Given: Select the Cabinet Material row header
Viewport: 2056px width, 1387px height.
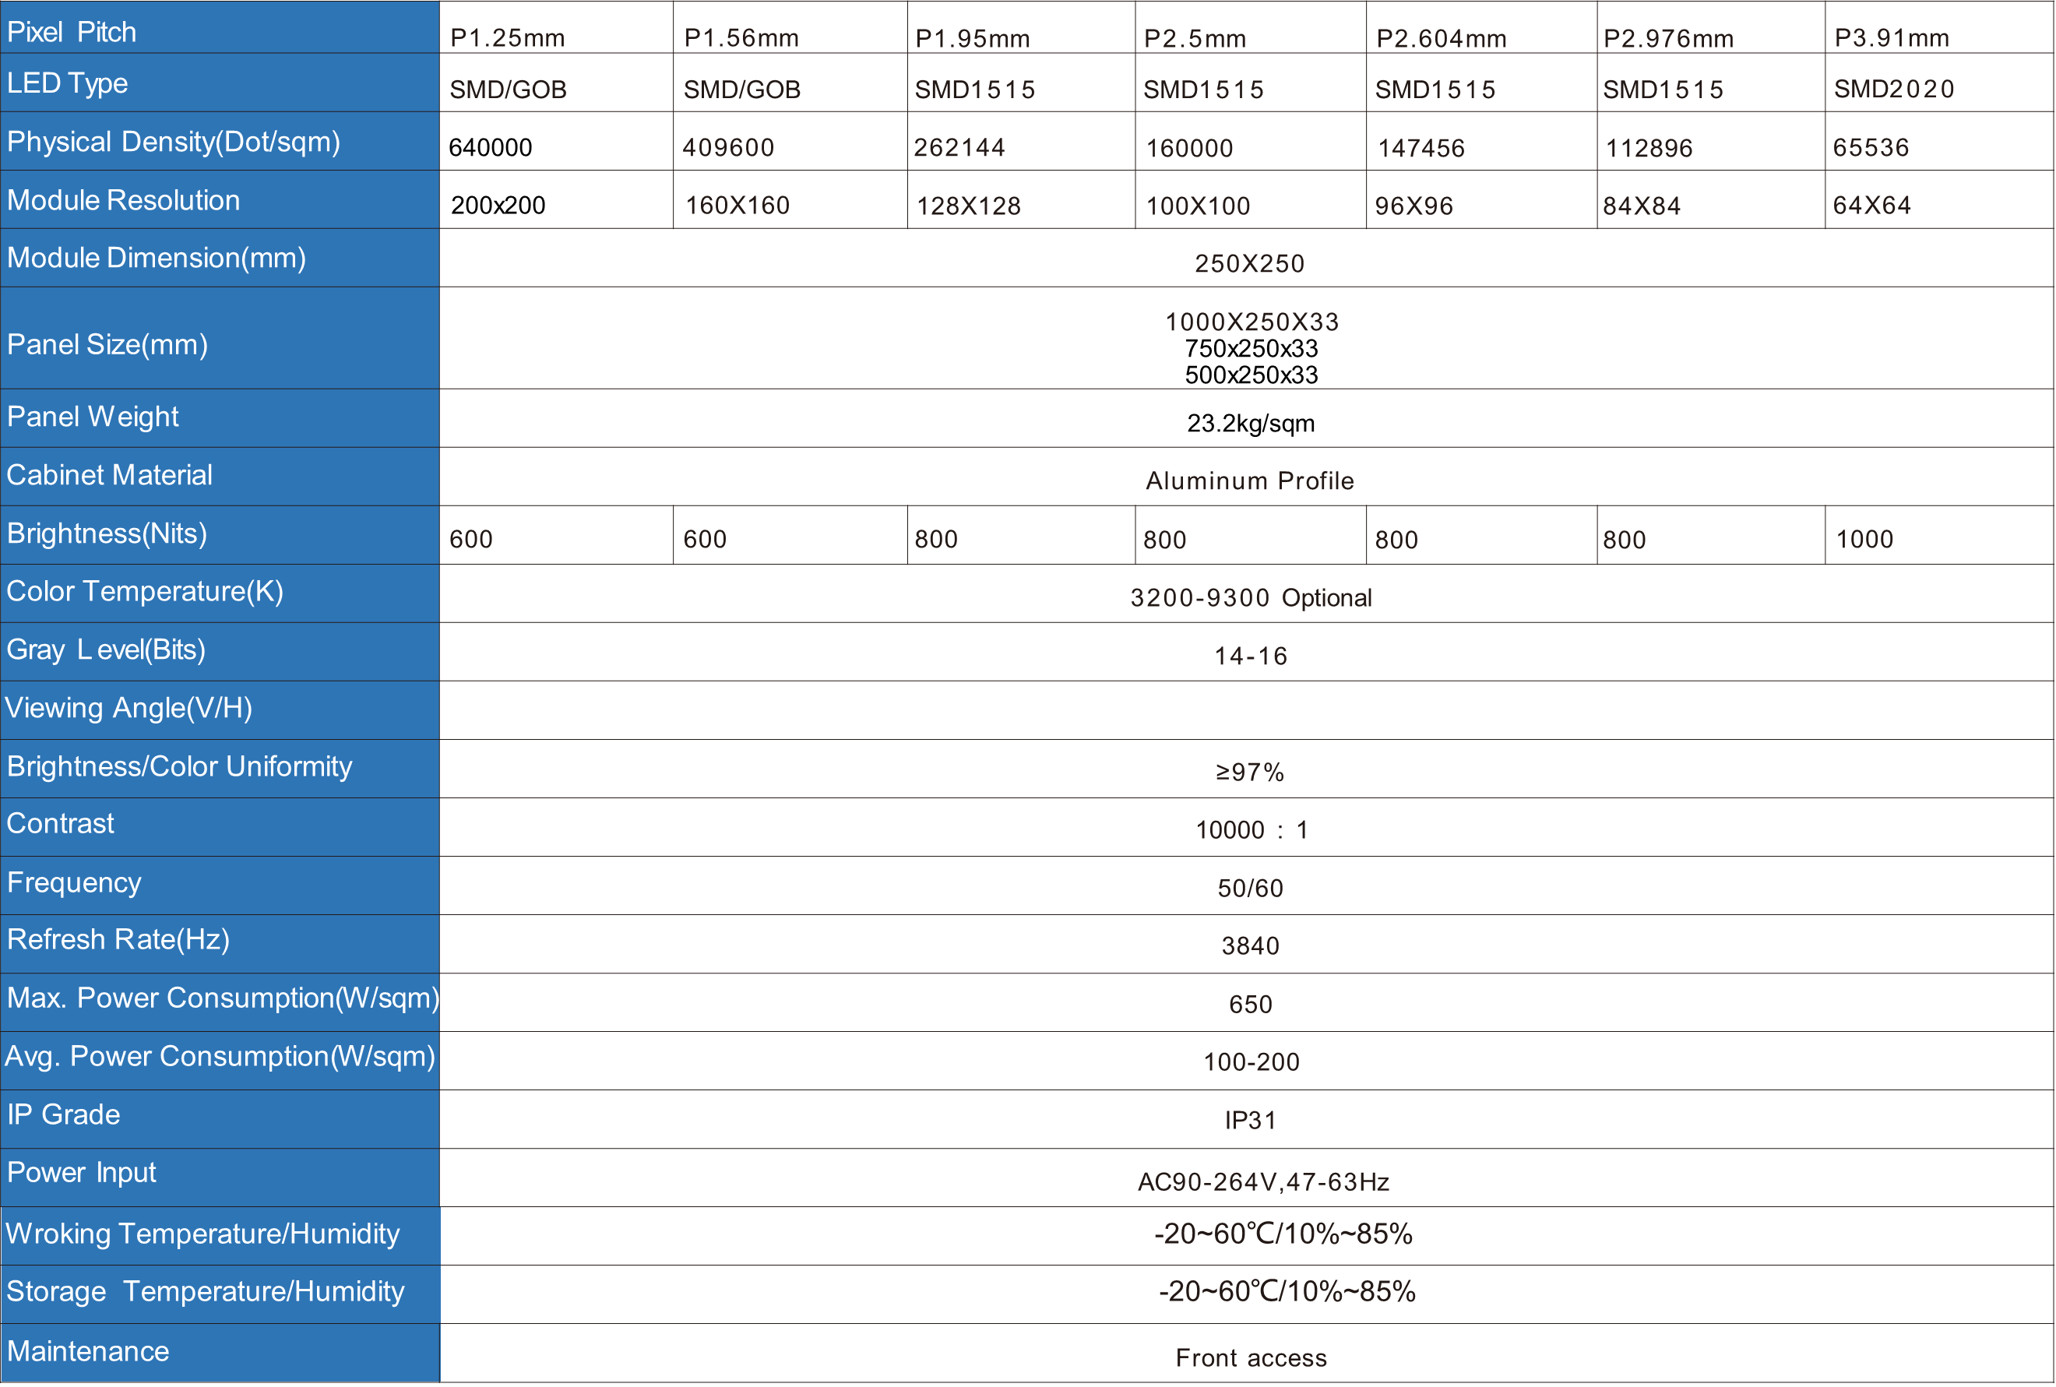Looking at the screenshot, I should pyautogui.click(x=110, y=475).
